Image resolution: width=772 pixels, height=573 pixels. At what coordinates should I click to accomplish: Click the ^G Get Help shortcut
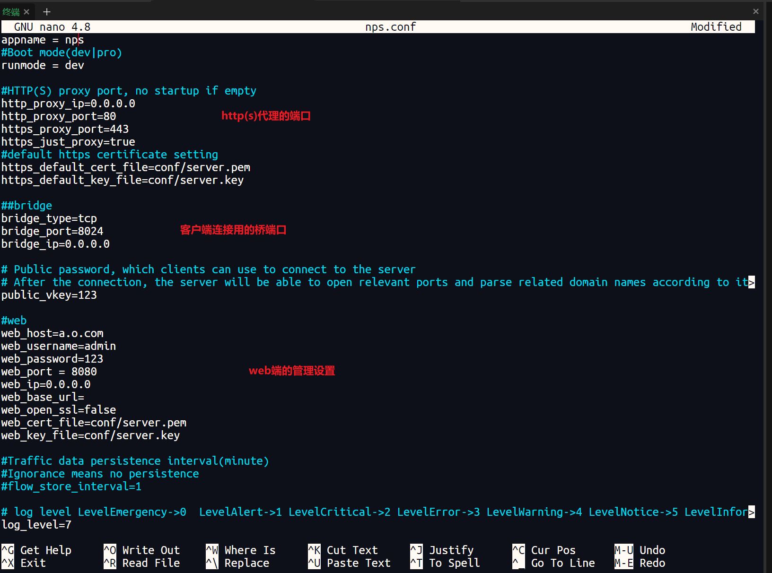36,550
